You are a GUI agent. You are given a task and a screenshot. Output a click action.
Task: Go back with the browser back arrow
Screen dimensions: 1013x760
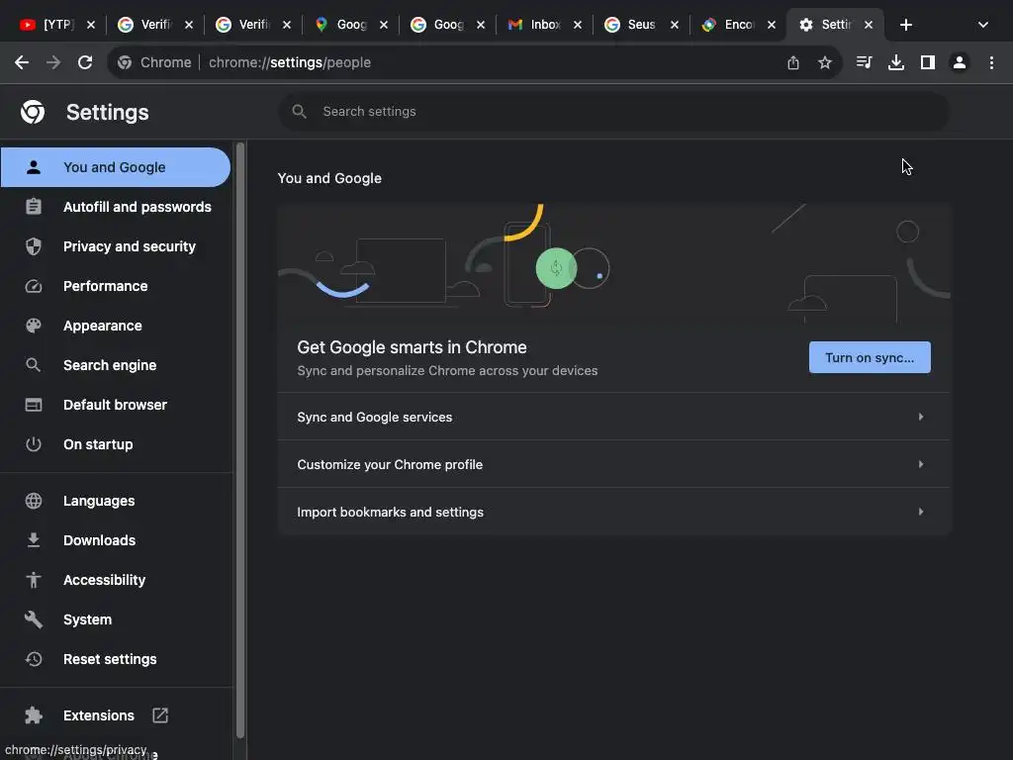(x=22, y=62)
